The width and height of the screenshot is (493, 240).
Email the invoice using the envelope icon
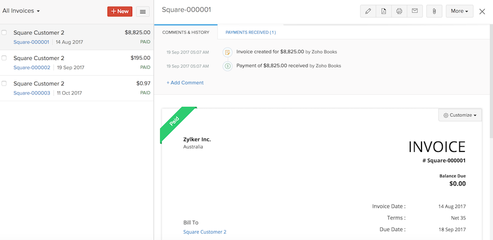[415, 11]
